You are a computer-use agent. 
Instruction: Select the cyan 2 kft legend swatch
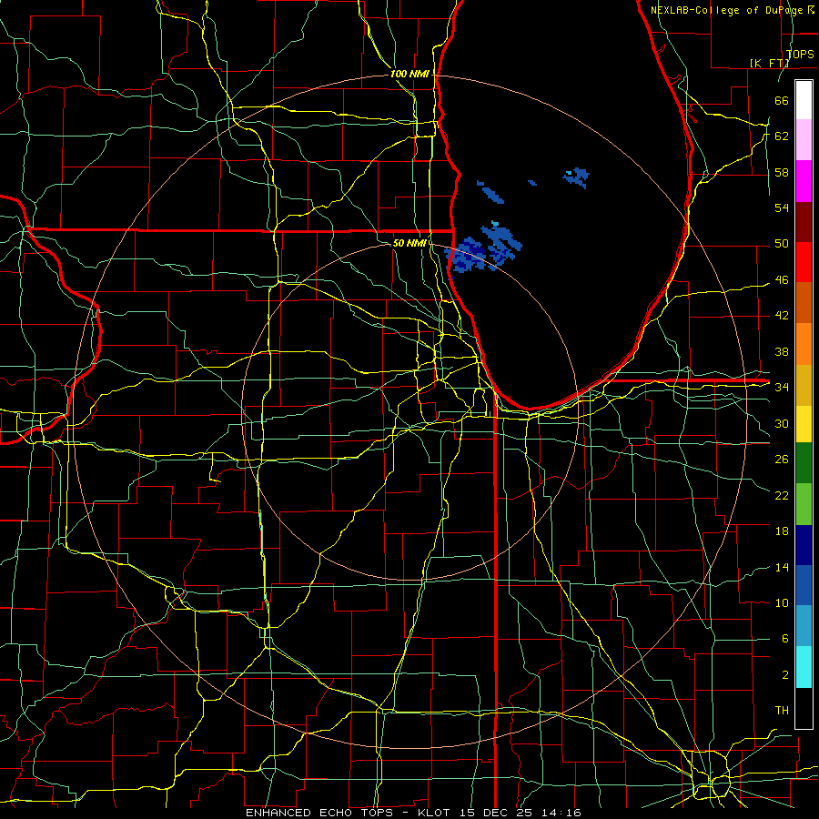(804, 667)
